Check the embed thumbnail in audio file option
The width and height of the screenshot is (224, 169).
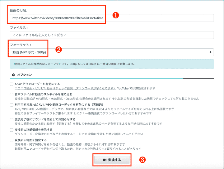click(x=12, y=94)
